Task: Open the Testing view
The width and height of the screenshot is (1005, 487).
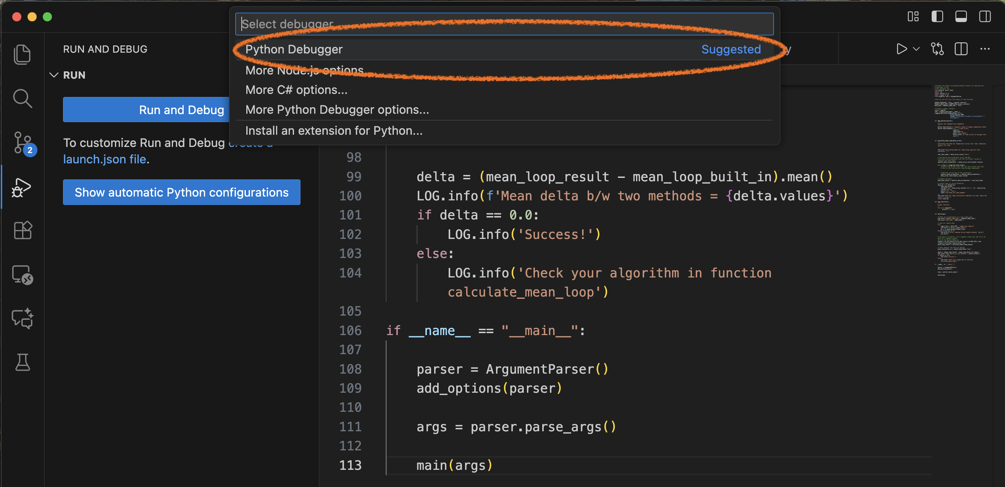Action: point(22,363)
